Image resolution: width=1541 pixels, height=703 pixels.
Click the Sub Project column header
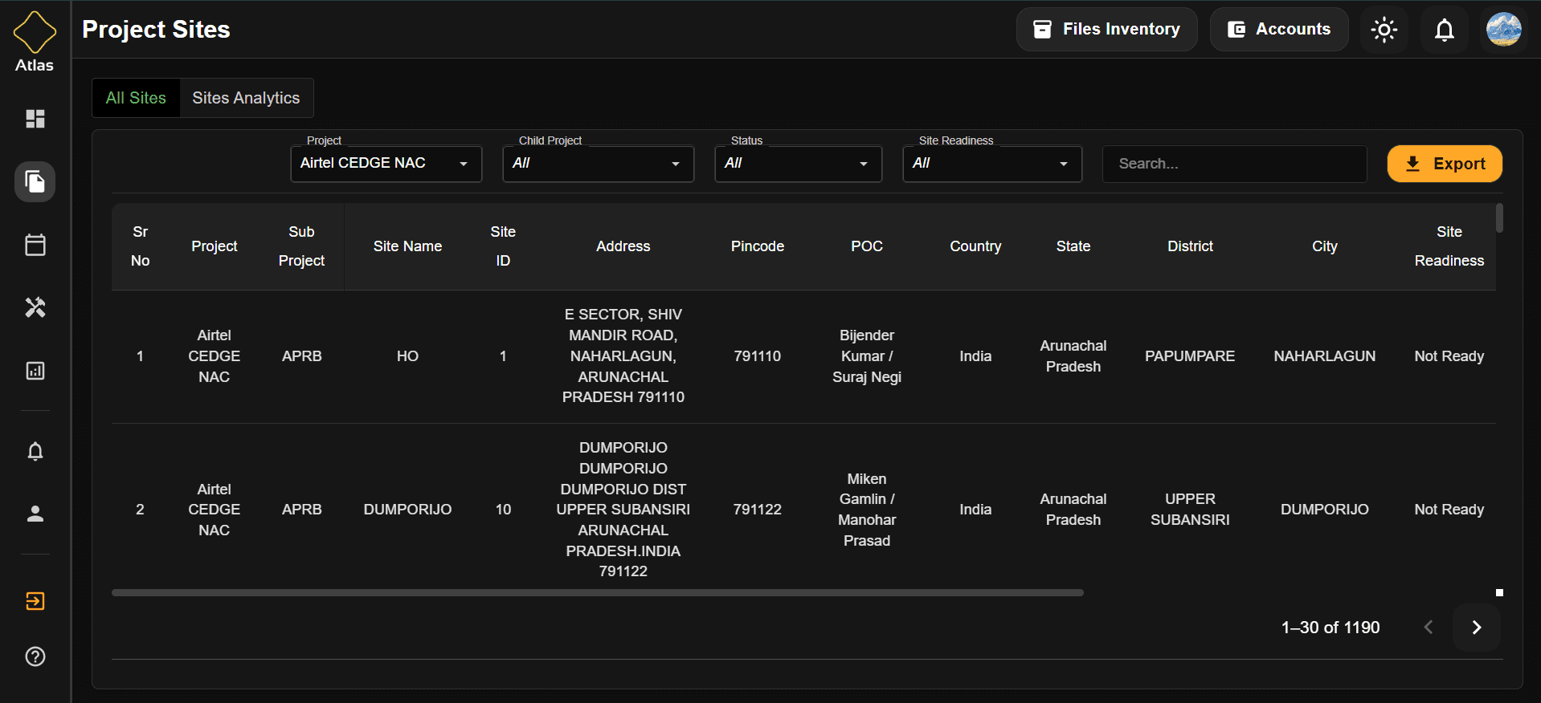301,246
